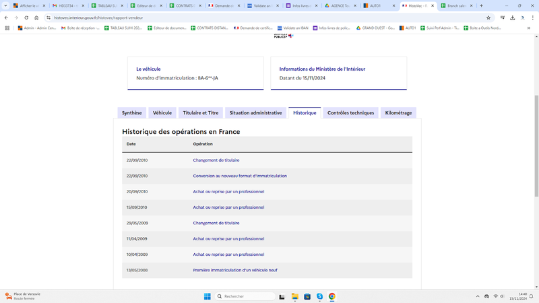Open Task View from the taskbar
539x303 pixels.
pyautogui.click(x=282, y=296)
